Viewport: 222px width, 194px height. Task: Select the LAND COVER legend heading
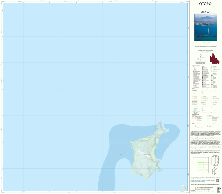pyautogui.click(x=194, y=101)
